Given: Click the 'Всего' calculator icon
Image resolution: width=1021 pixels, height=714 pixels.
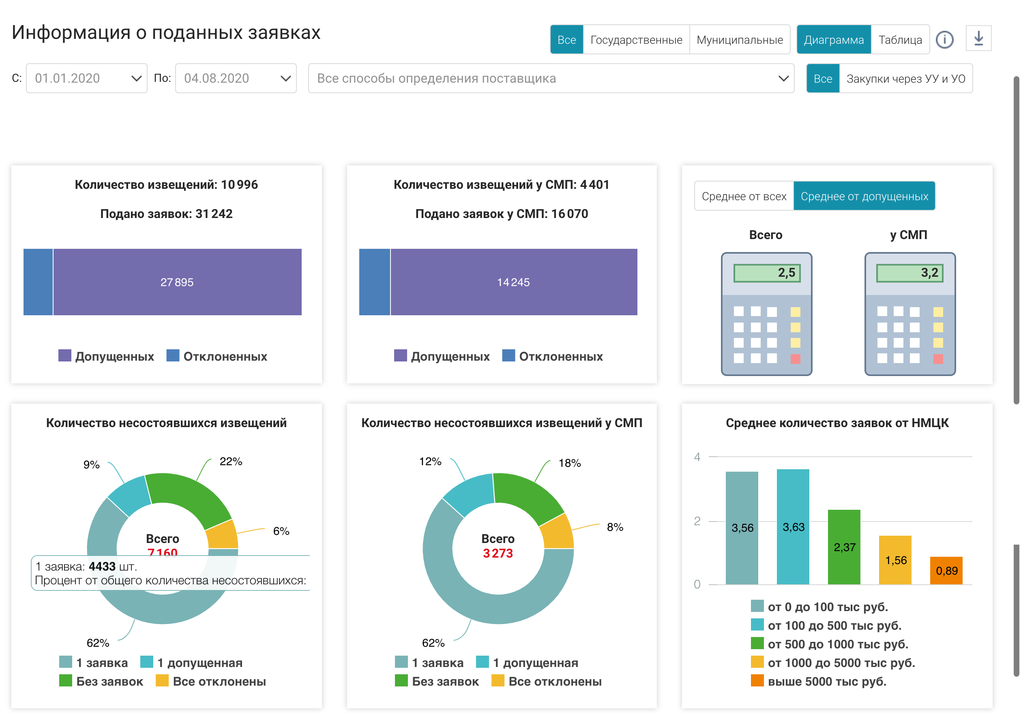Looking at the screenshot, I should [x=766, y=314].
